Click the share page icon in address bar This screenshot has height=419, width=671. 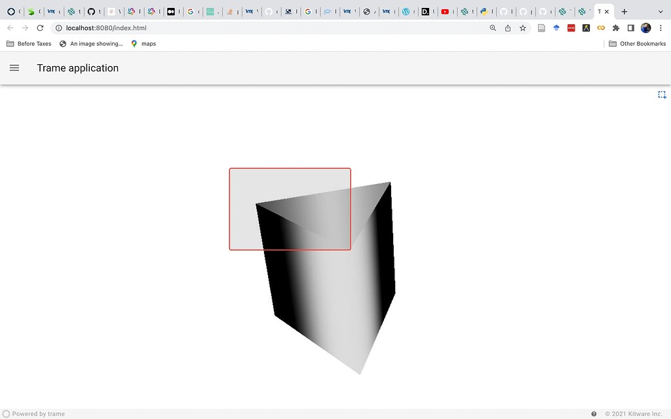point(508,28)
